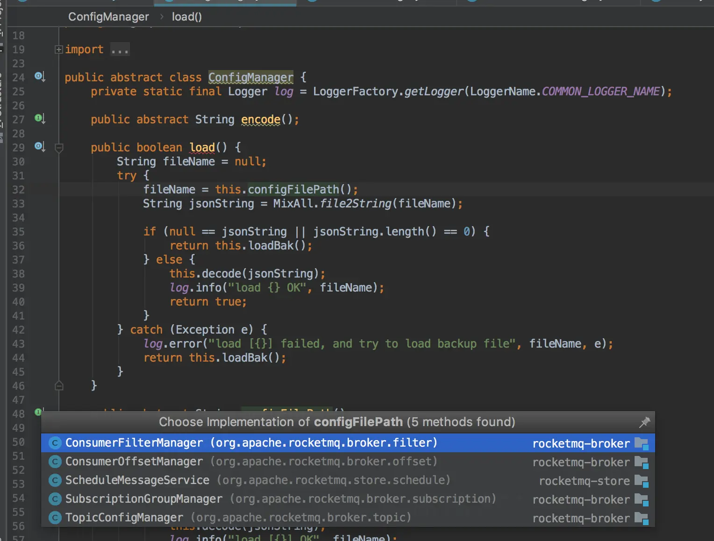
Task: Select ConsumerFilterManager implementation
Action: pos(348,443)
